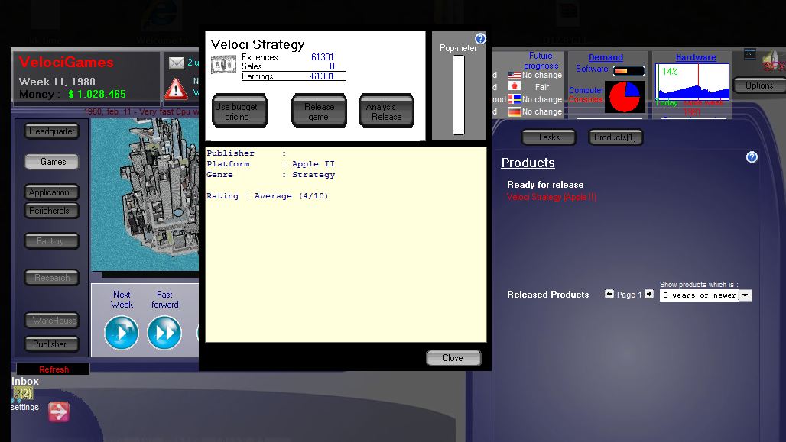Click the flag in the third prognosis row
Screen dimensions: 786x442
pyautogui.click(x=515, y=99)
